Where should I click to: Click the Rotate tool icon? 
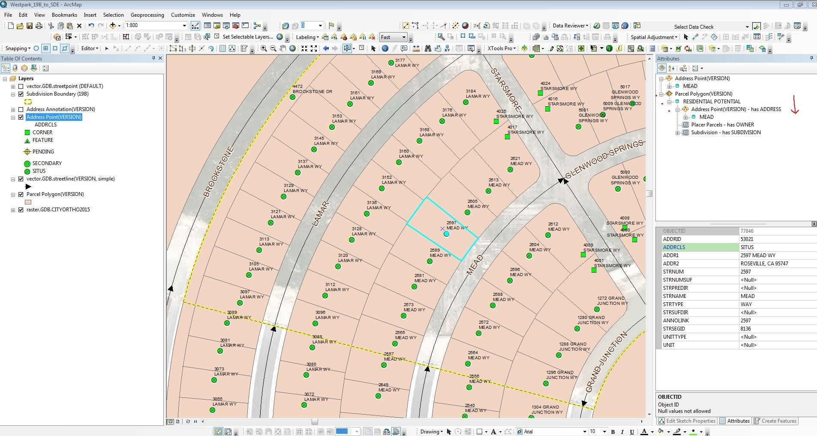coord(211,48)
